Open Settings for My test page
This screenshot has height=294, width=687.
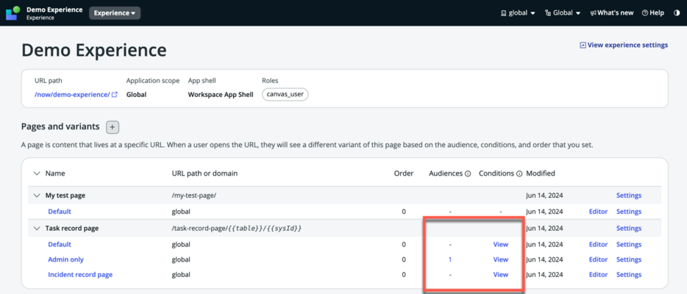[629, 196]
